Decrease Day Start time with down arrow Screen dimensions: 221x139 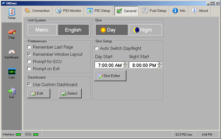pyautogui.click(x=125, y=66)
